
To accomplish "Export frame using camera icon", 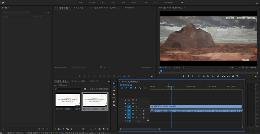I will tap(233, 76).
